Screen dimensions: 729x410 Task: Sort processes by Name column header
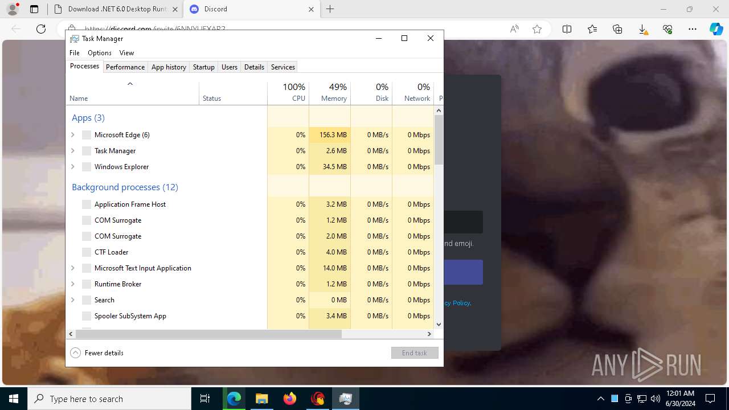[x=132, y=93]
